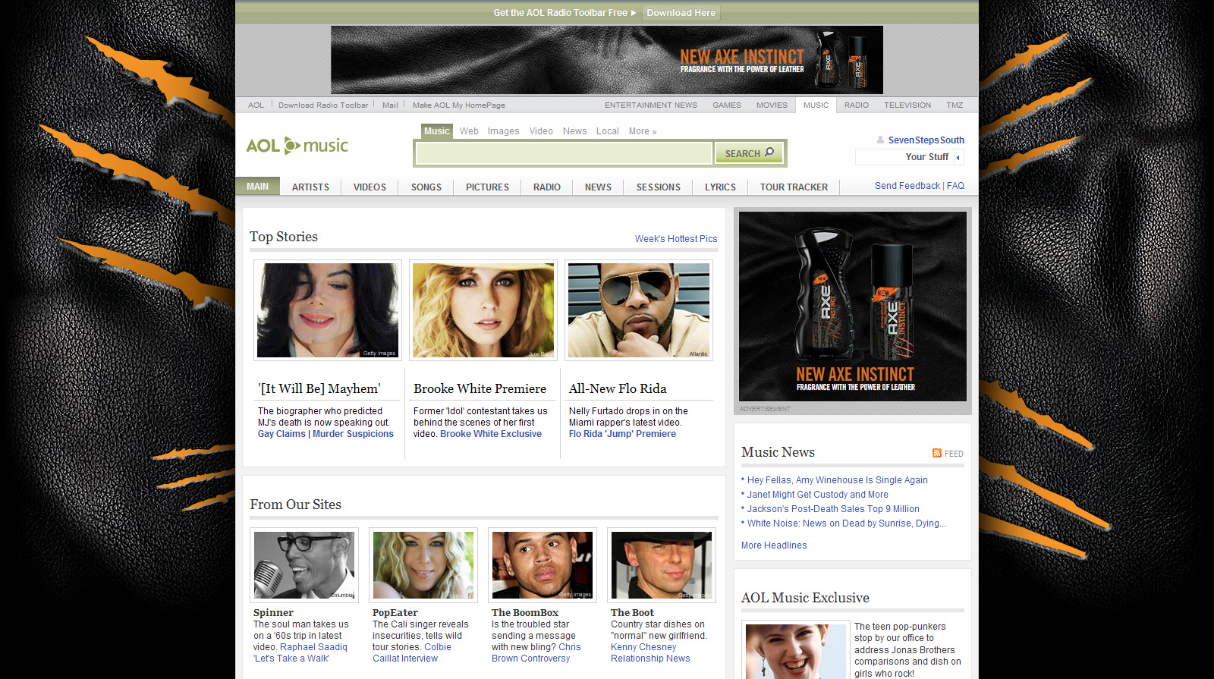Screen dimensions: 1214x679
Task: Open the PICTURES navigation tab
Action: click(x=487, y=187)
